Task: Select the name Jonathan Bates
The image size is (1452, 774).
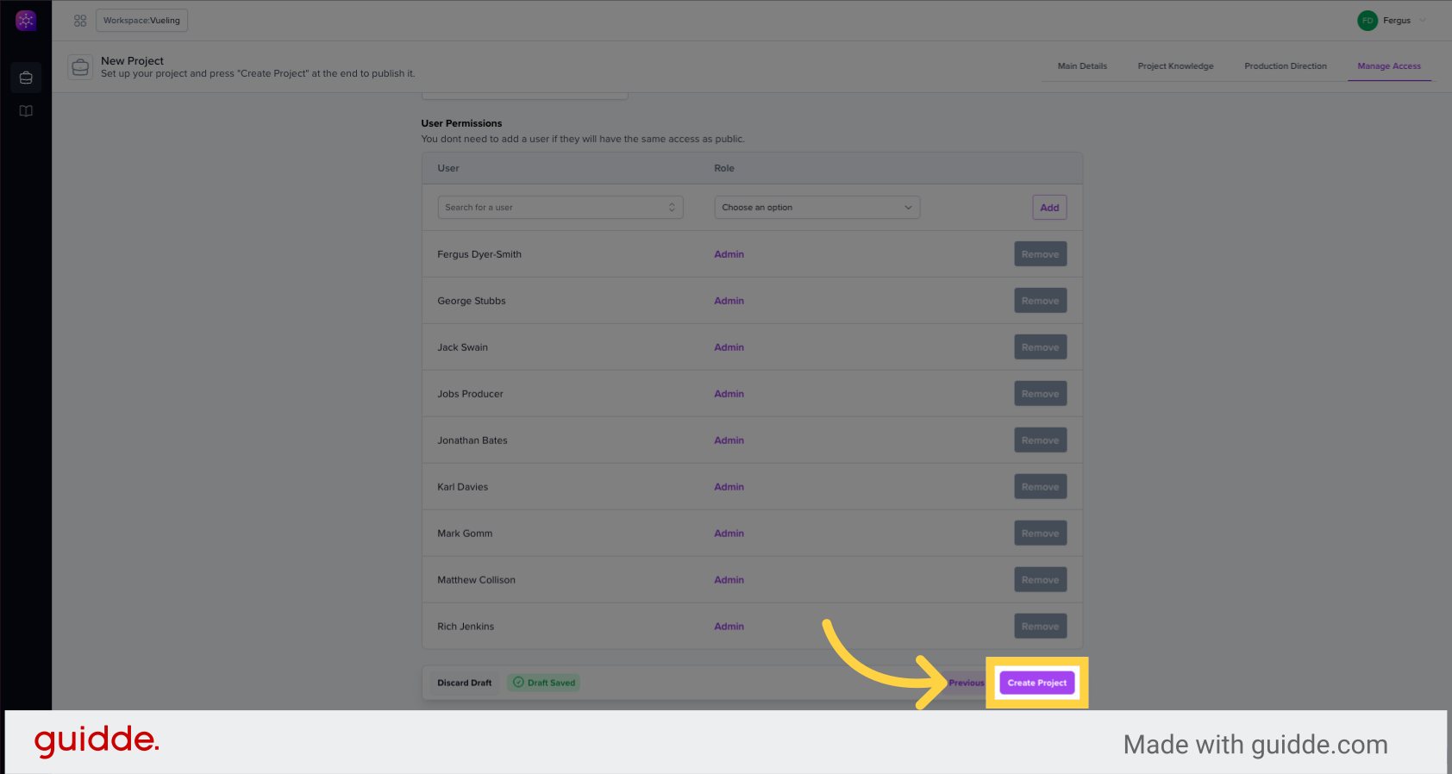Action: pos(473,440)
